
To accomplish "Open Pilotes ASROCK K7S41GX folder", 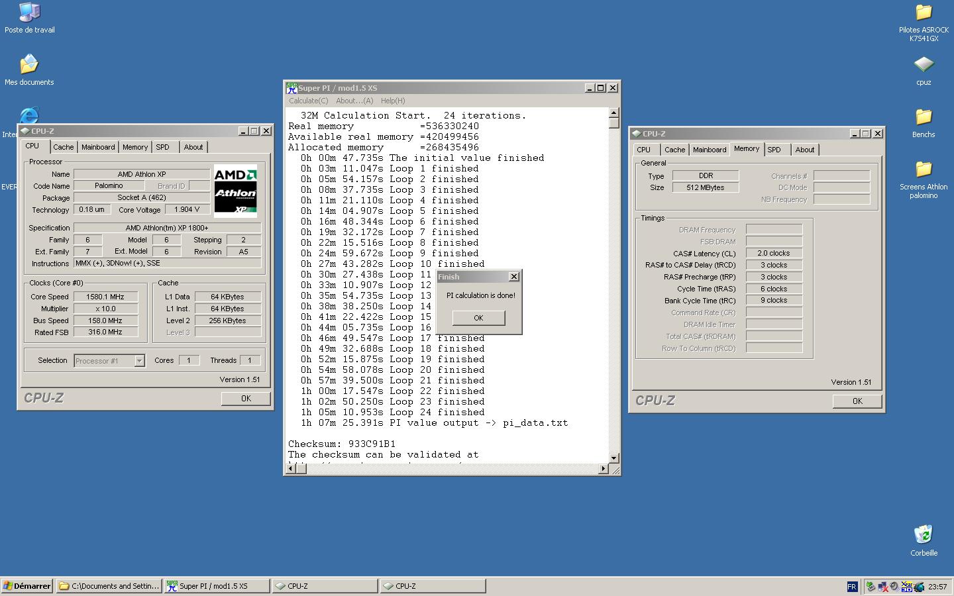I will pyautogui.click(x=924, y=23).
